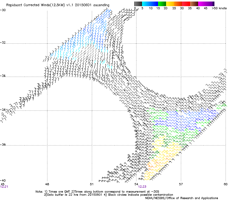Click the 'Times are GMT' note line
The height and width of the screenshot is (200, 228).
(x=97, y=192)
